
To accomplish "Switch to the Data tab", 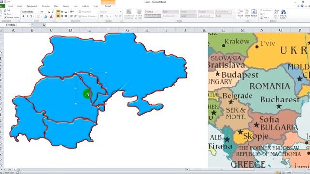I will click(56, 6).
